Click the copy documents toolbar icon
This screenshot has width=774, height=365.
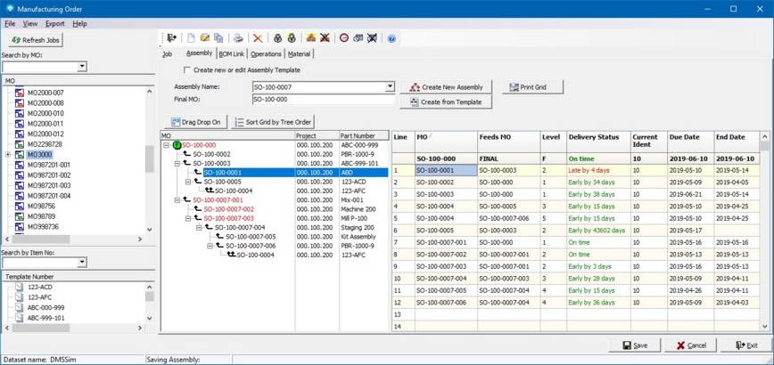(218, 38)
